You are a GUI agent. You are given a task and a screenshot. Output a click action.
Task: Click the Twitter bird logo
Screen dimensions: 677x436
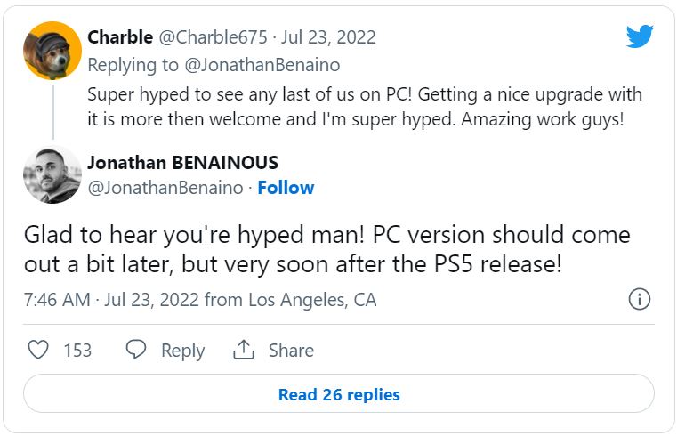pyautogui.click(x=640, y=36)
